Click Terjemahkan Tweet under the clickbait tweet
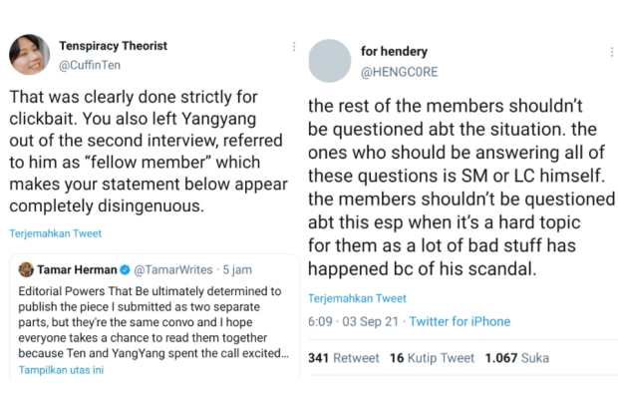This screenshot has width=618, height=412. [55, 233]
